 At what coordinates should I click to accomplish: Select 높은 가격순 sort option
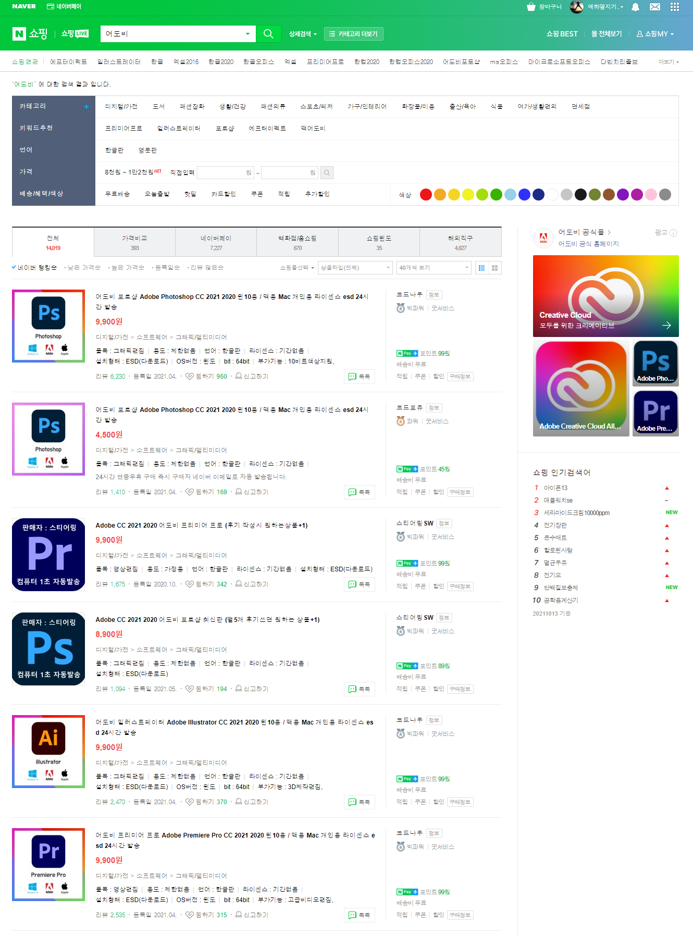(127, 268)
